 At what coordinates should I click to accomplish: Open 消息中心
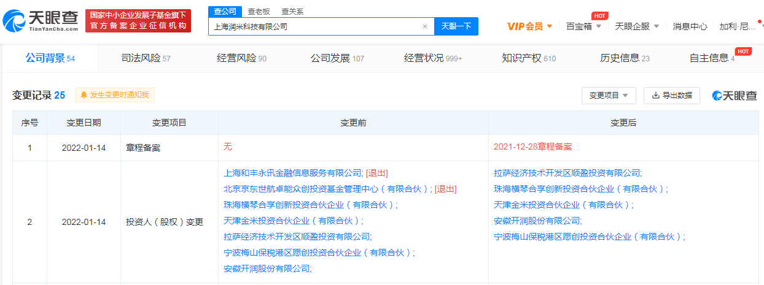point(690,26)
